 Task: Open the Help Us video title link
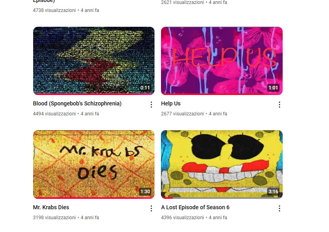pyautogui.click(x=171, y=104)
